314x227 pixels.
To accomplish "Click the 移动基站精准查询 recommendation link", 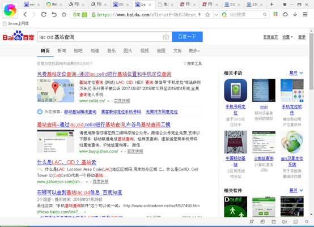I will [80, 112].
